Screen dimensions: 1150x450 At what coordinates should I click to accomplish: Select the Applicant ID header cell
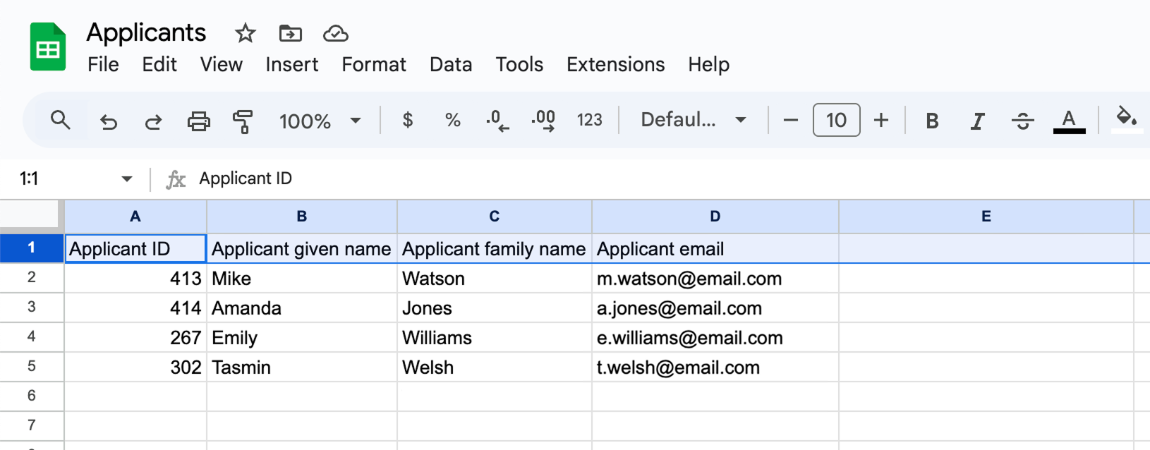pyautogui.click(x=135, y=248)
